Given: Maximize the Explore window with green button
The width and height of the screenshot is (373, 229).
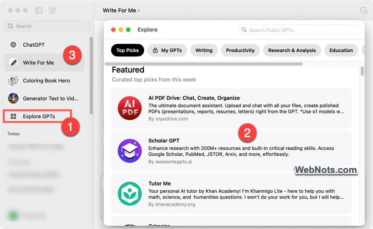Looking at the screenshot, I should point(128,30).
